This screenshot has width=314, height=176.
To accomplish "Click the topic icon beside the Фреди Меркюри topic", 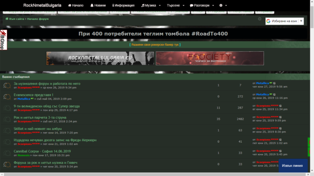I will pyautogui.click(x=7, y=142).
